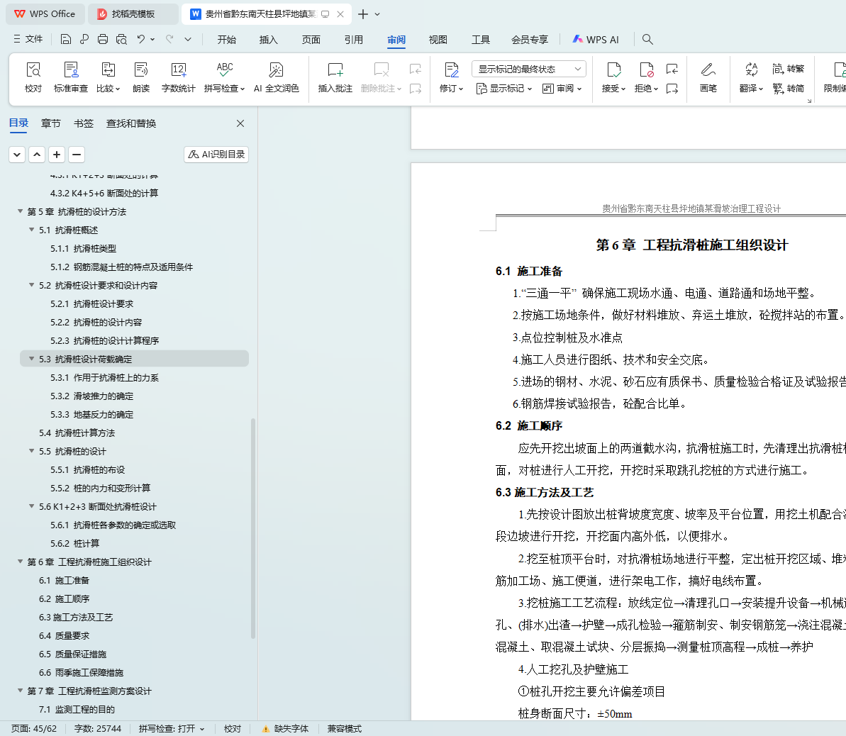Expand all headings with the plus button
Screen dimensions: 846x736
tap(57, 155)
